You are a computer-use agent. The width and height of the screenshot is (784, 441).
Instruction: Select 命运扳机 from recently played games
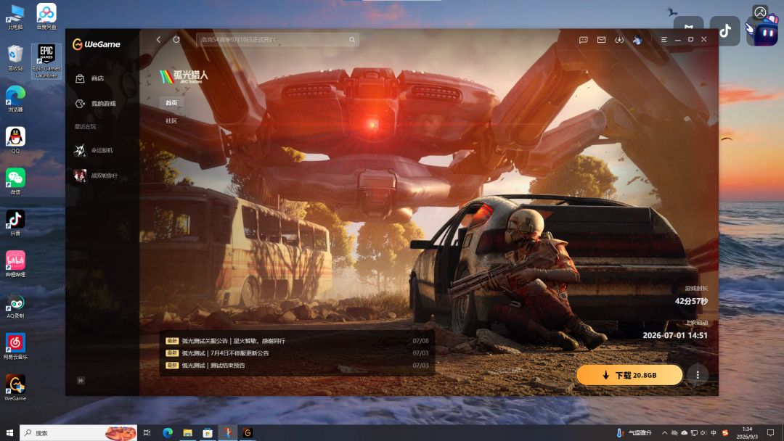tap(94, 150)
